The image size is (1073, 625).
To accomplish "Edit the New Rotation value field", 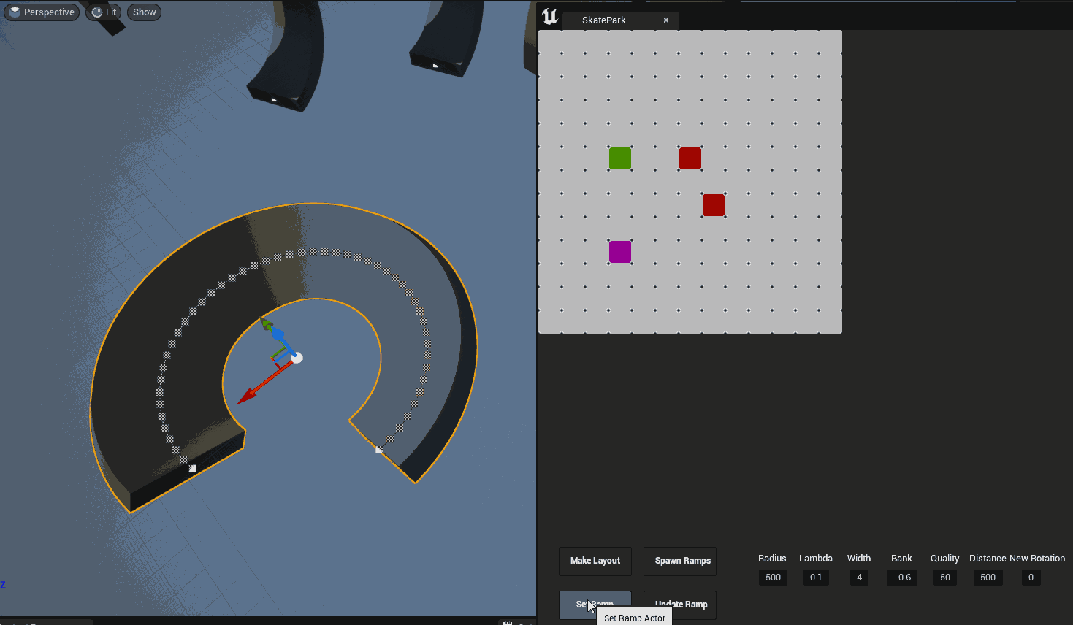I will pyautogui.click(x=1031, y=578).
